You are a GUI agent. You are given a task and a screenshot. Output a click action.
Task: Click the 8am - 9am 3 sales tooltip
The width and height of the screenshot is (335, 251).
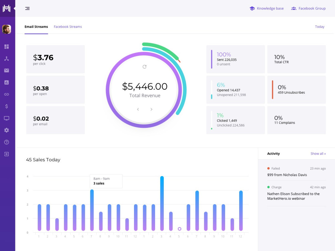(106, 181)
